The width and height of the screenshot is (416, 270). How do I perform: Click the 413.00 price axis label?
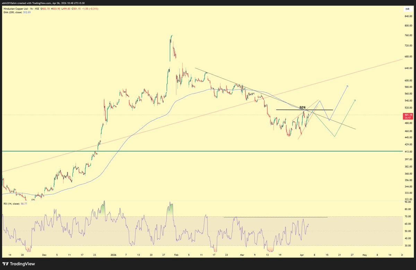(x=408, y=151)
